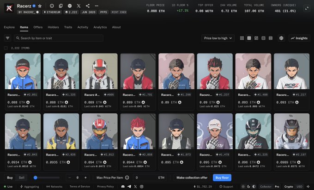Click the ETHEREUM chain badge
The image size is (314, 190).
coord(52,12)
